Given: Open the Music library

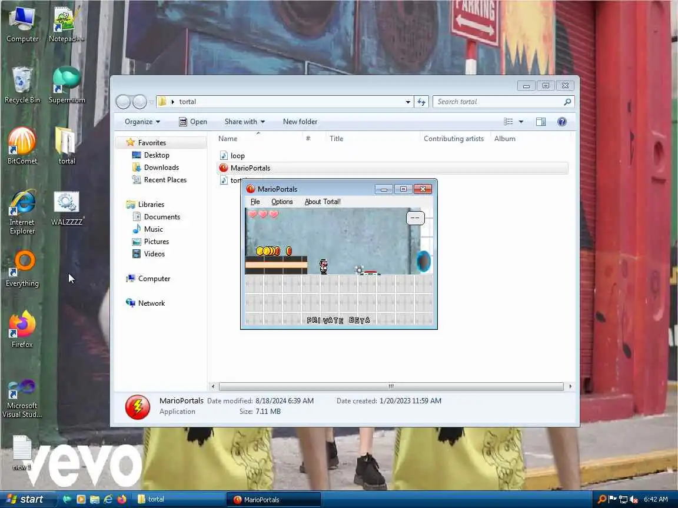Looking at the screenshot, I should [153, 229].
